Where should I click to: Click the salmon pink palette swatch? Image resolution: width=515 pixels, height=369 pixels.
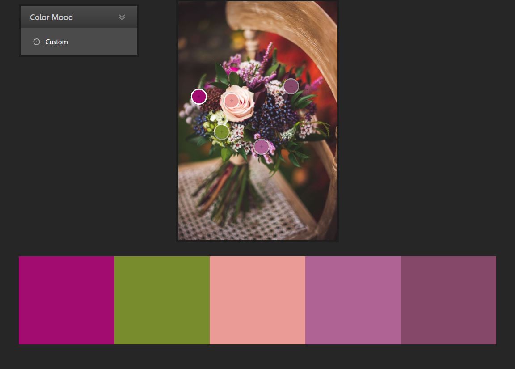[257, 300]
